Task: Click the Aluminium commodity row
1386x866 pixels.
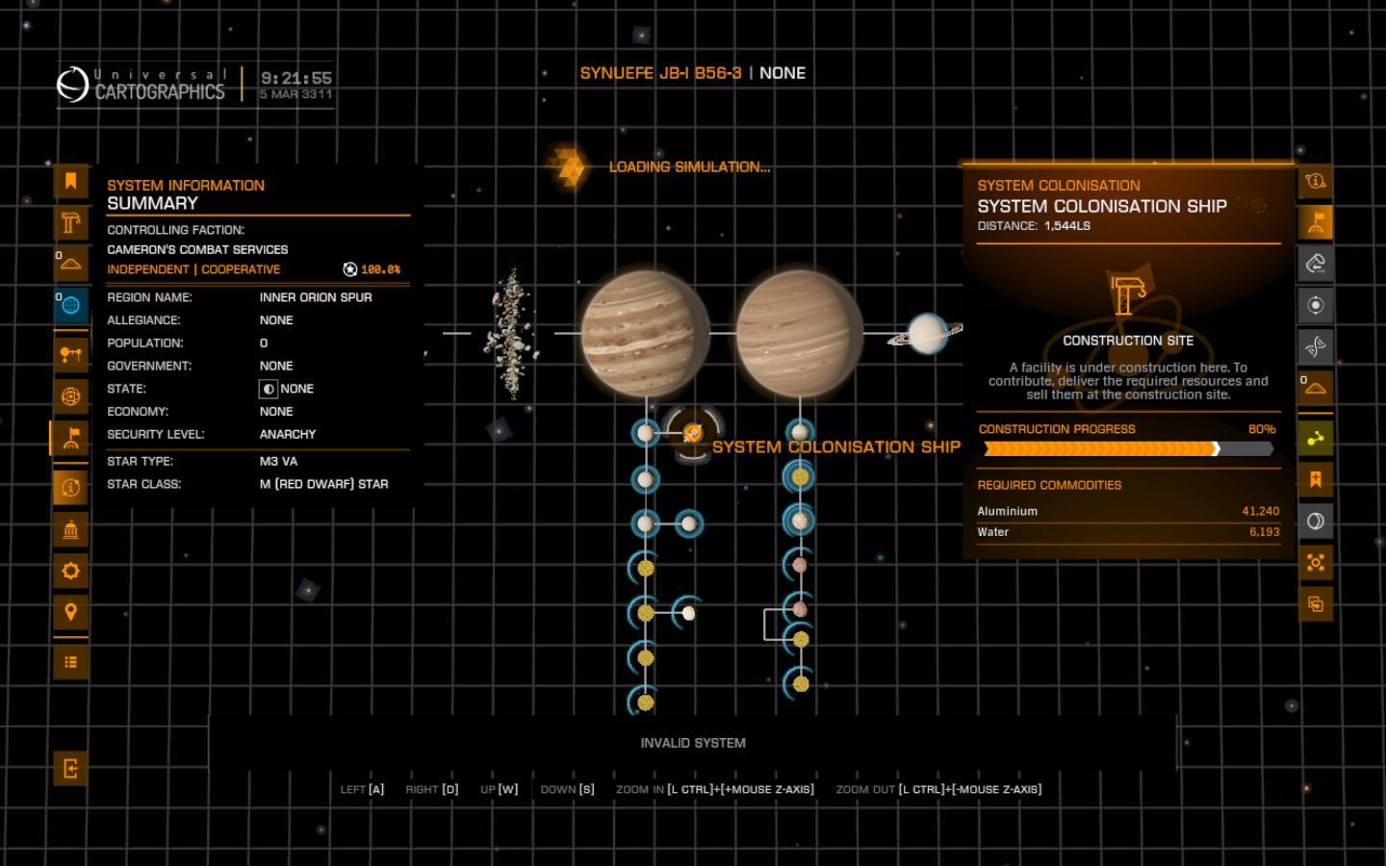Action: point(1128,511)
